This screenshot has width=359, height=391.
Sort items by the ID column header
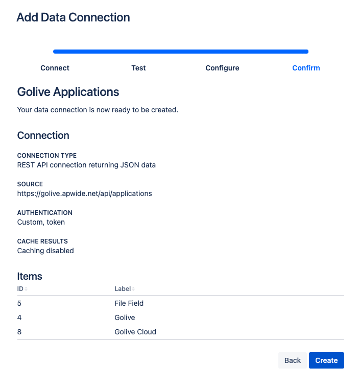tap(20, 289)
